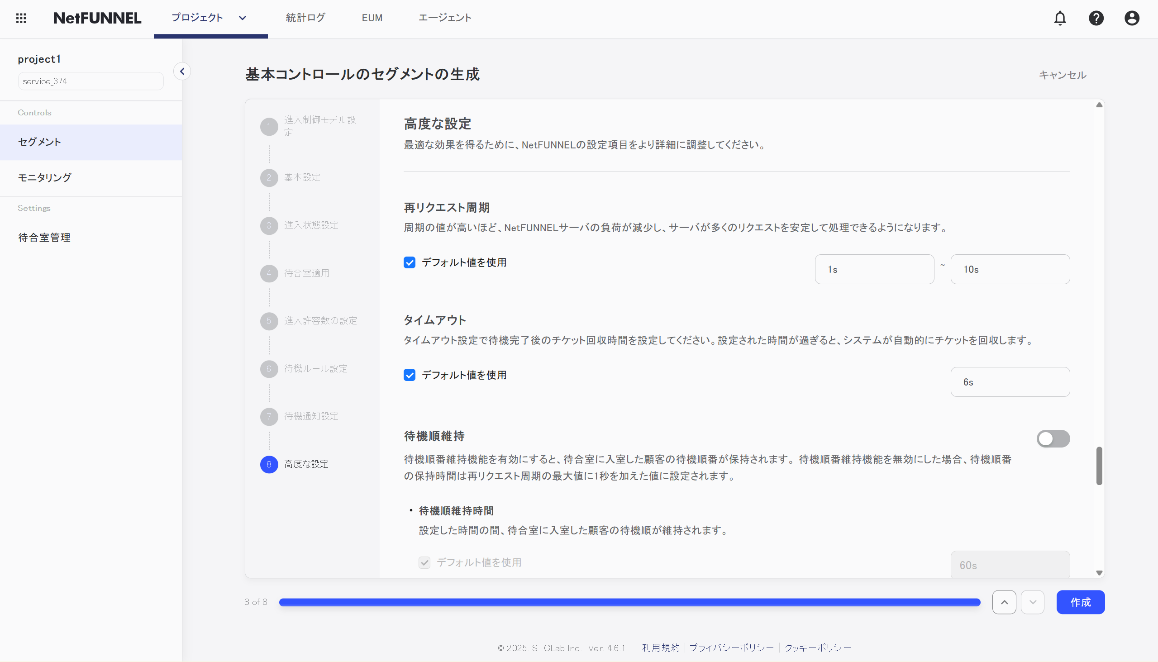Go to previous step with up arrow

click(x=1004, y=602)
